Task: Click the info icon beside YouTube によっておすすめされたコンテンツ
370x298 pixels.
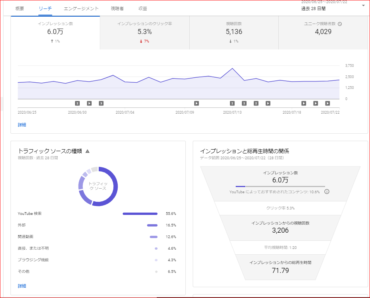Action: point(327,192)
